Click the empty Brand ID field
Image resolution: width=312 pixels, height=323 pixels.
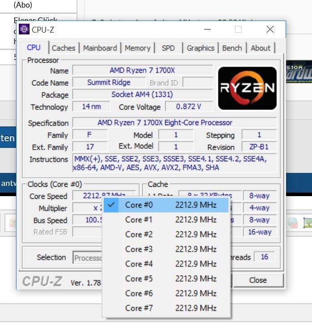point(198,83)
